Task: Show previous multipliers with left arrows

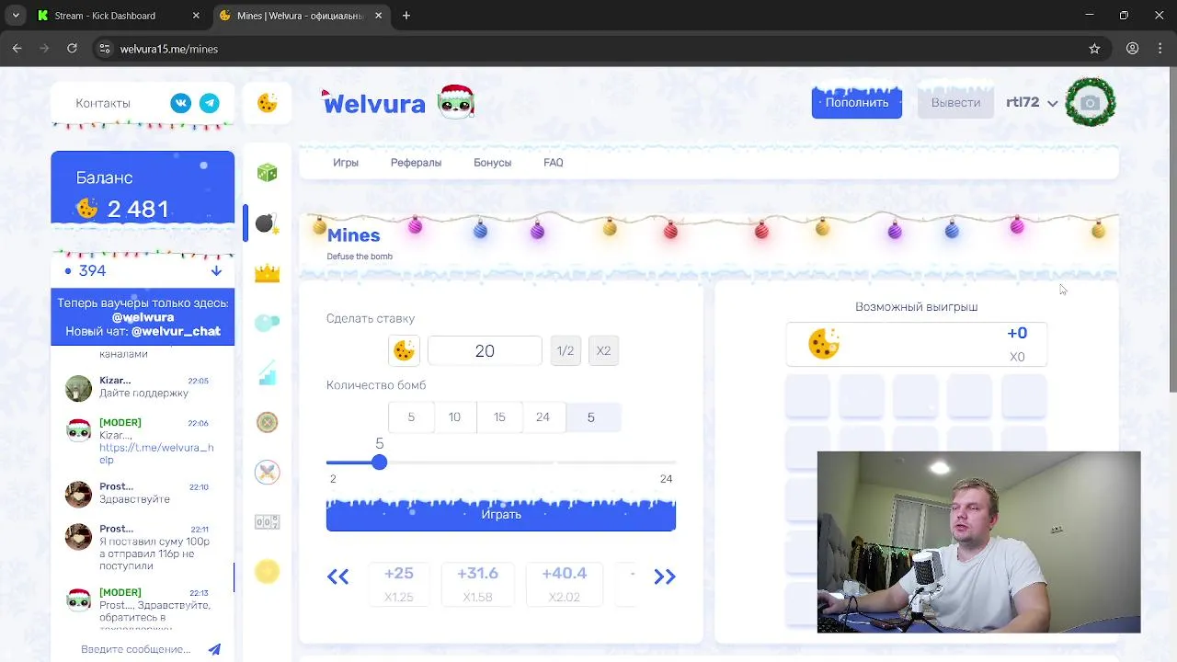Action: [337, 576]
